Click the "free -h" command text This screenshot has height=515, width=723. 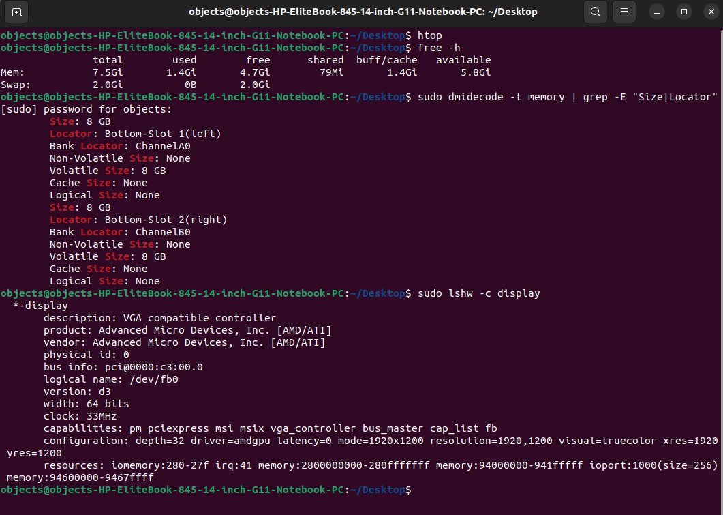tap(439, 48)
